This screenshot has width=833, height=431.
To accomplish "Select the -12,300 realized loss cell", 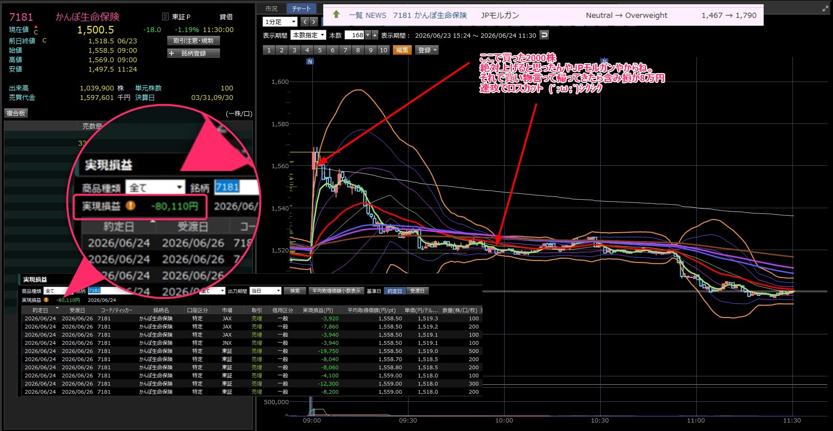I will click(x=328, y=383).
